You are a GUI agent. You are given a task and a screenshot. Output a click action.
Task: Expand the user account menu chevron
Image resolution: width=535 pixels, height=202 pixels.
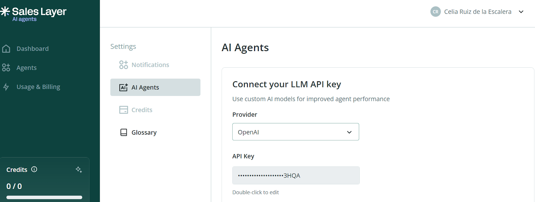521,12
